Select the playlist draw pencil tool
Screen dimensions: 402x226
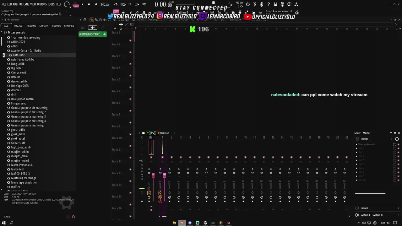click(x=92, y=20)
